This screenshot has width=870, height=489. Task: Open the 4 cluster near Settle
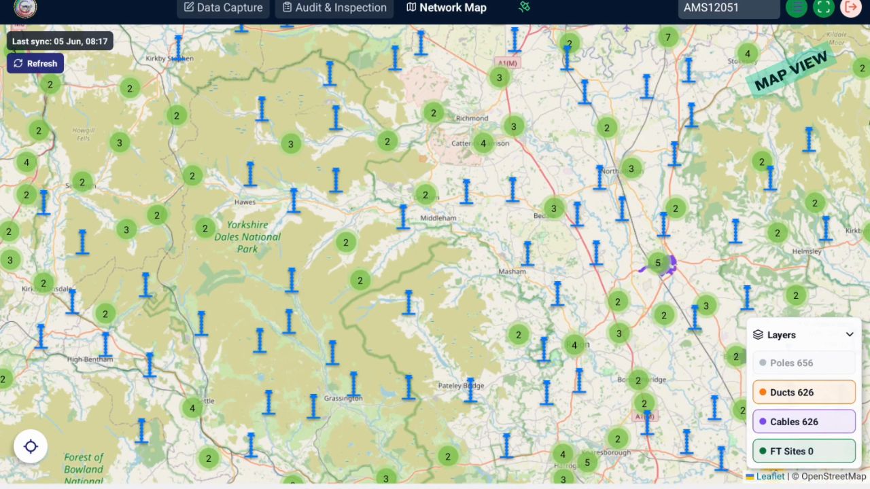coord(192,408)
